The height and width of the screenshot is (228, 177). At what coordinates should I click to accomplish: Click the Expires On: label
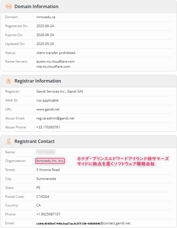coord(14,35)
